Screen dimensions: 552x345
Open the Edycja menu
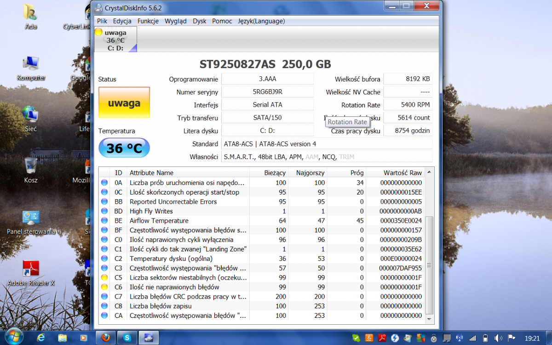pos(122,21)
